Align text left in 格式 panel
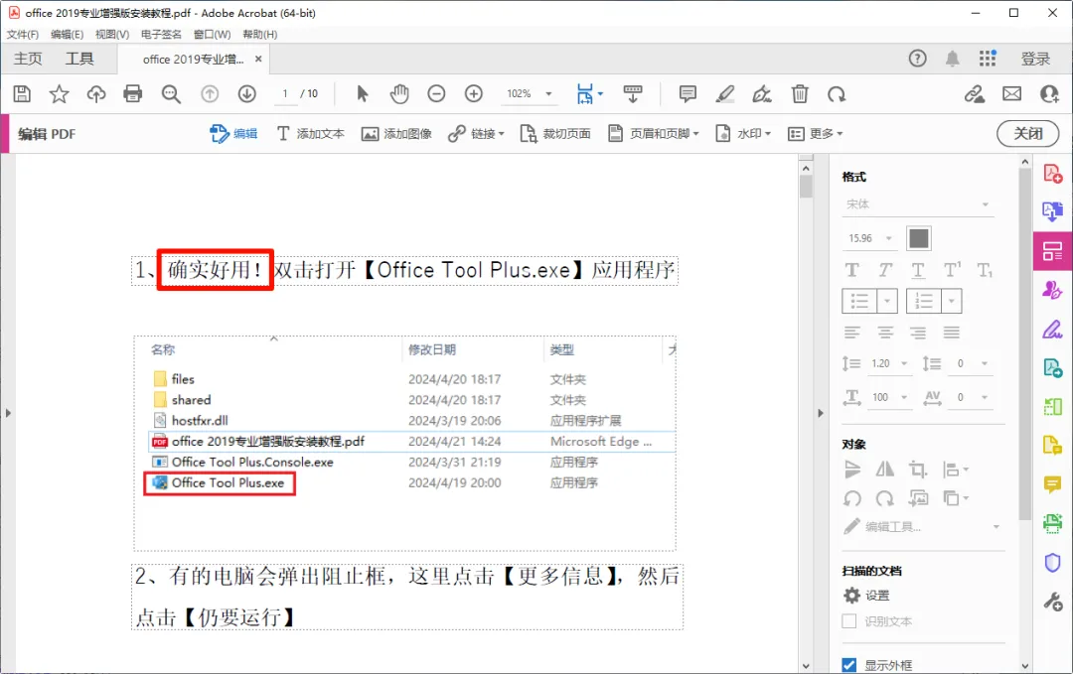The height and width of the screenshot is (674, 1073). tap(852, 333)
